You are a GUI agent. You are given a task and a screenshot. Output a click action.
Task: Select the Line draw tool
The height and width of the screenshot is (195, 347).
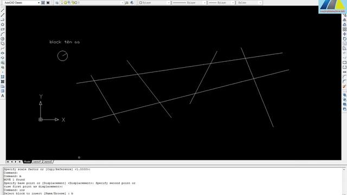coord(2,10)
